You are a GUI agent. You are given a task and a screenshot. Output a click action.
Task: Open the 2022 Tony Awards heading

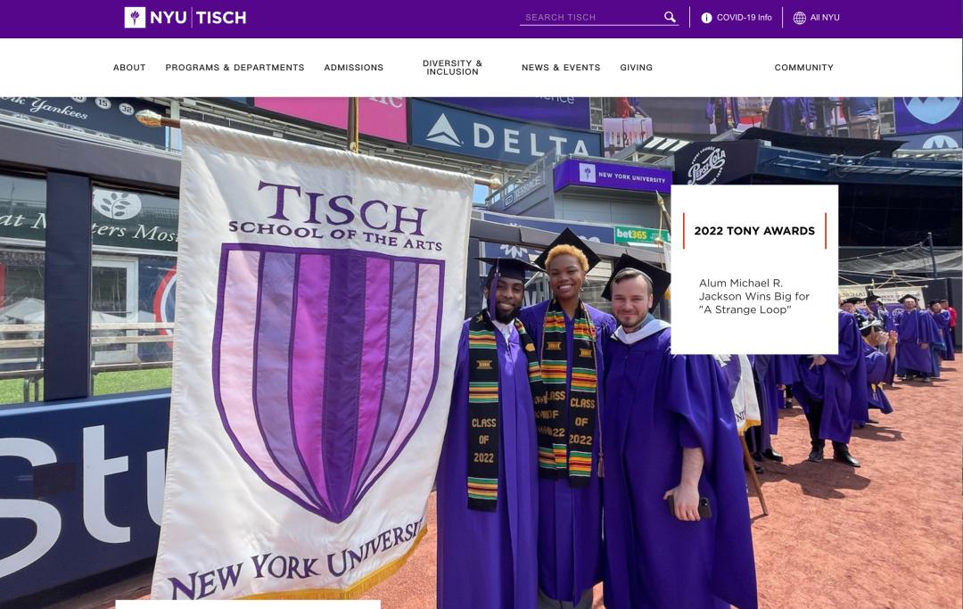click(754, 231)
